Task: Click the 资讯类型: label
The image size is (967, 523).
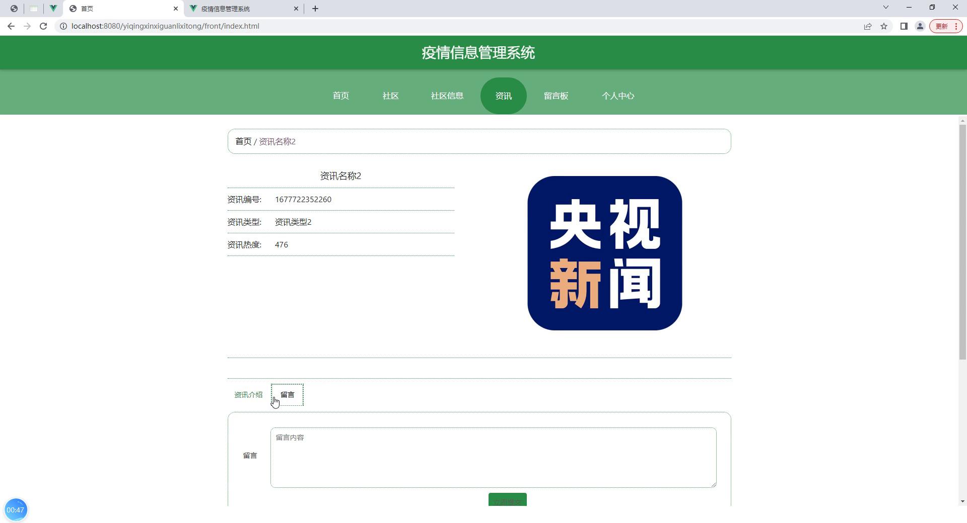Action: [244, 222]
